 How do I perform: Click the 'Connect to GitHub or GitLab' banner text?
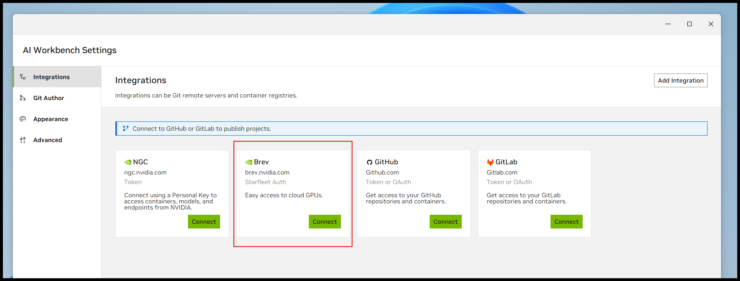click(202, 129)
